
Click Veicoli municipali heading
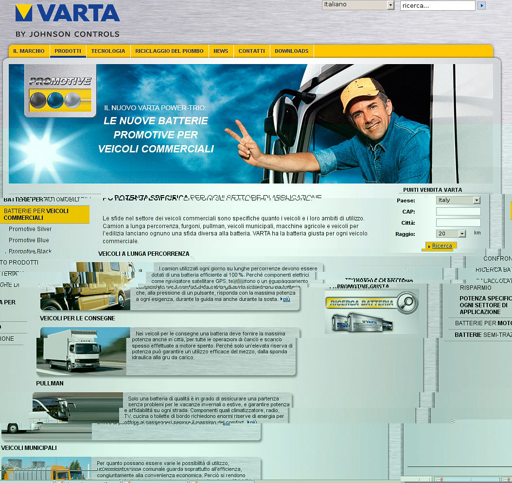coord(29,448)
